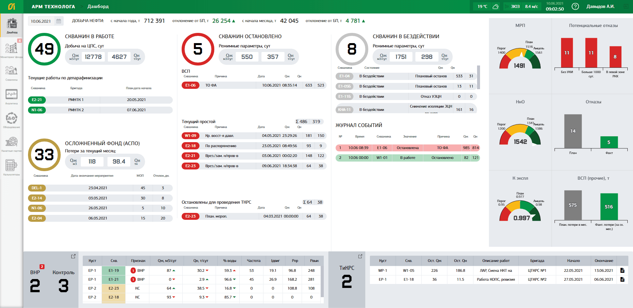Select the Дашборд sidebar tab
The image size is (633, 308).
click(12, 25)
